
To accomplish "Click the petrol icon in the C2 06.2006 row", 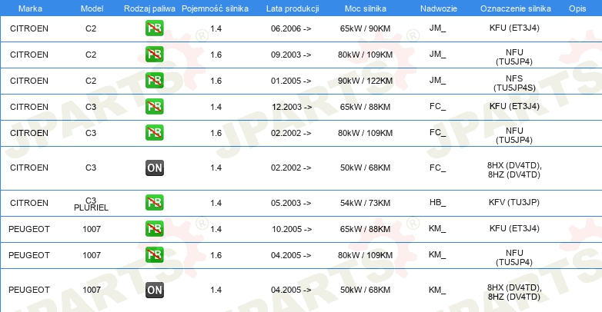I will coord(154,28).
